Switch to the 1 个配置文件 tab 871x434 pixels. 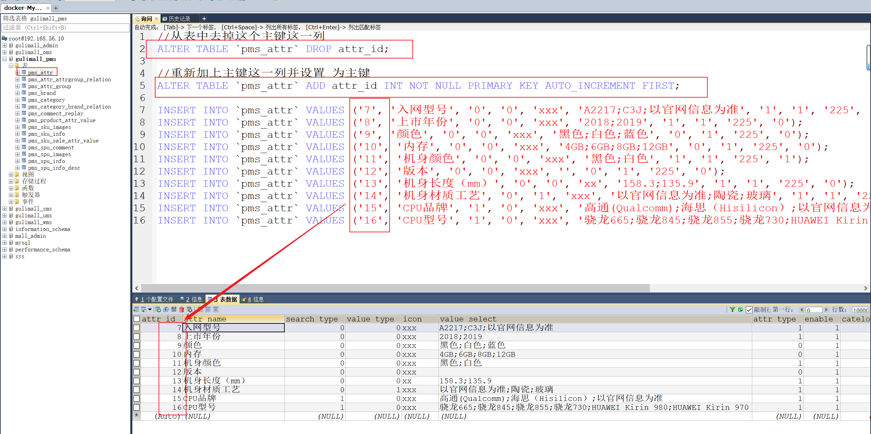tap(156, 299)
